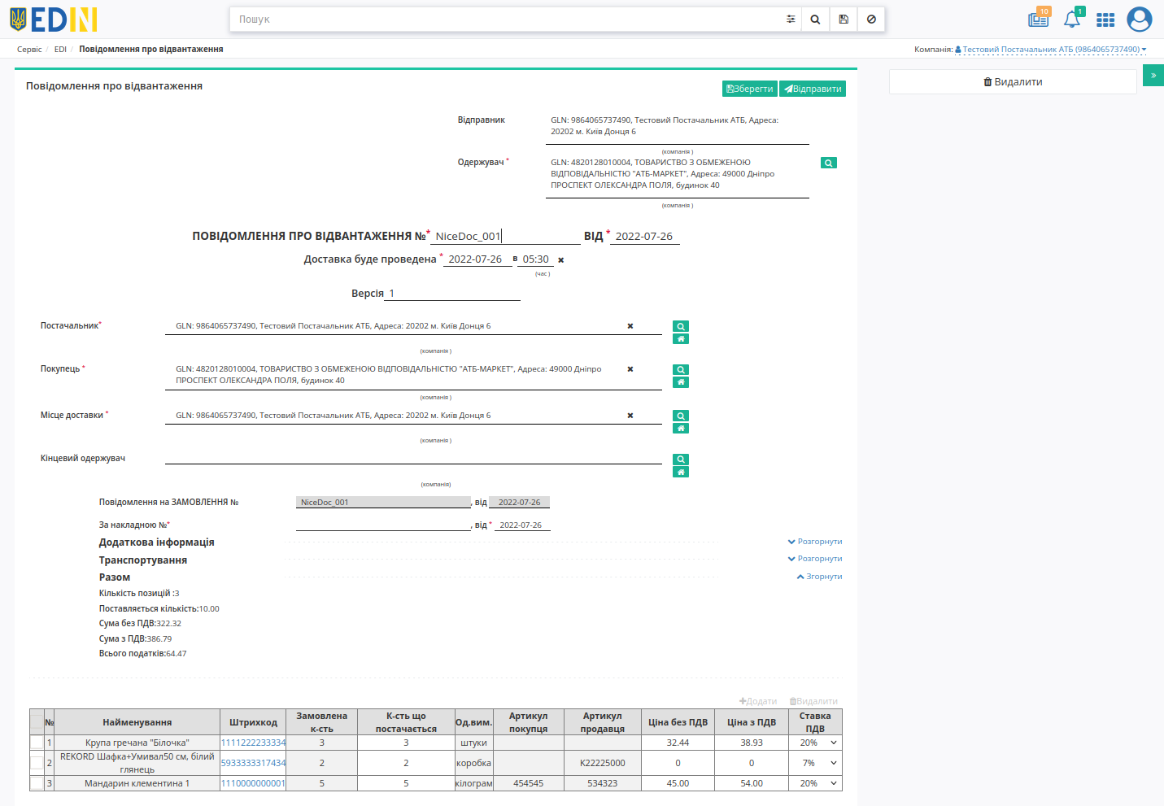Click home icon next to Місце доставки

[681, 428]
